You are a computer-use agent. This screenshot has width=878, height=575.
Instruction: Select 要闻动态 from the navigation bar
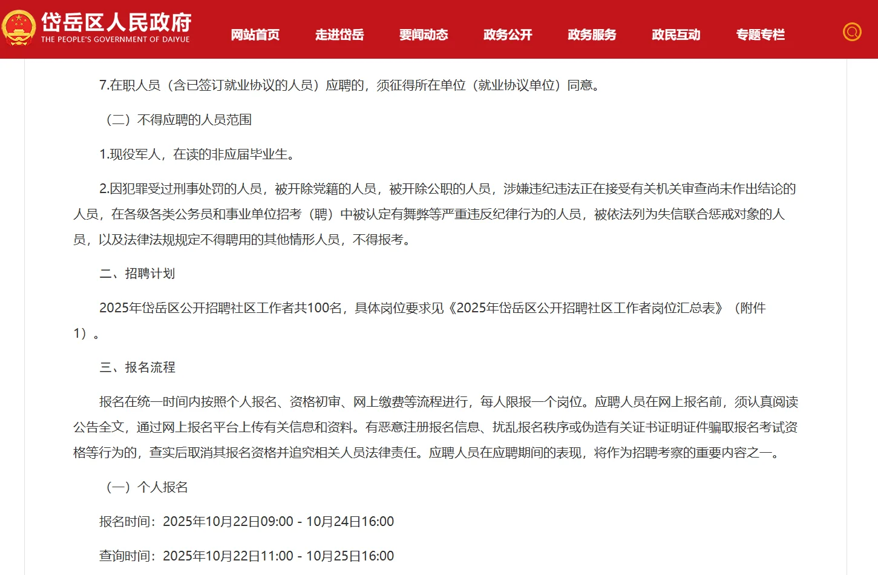424,34
